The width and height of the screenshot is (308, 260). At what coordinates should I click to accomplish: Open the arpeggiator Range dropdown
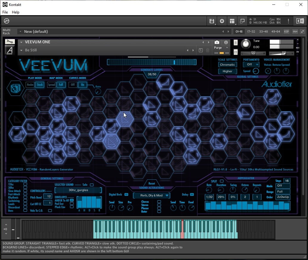click(283, 192)
